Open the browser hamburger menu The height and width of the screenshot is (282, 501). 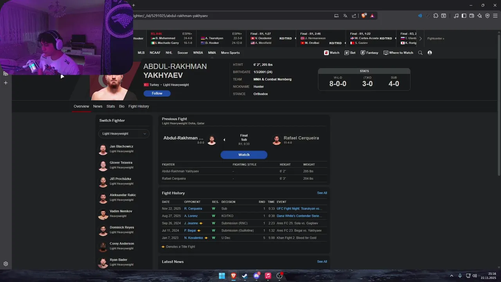[x=496, y=16]
